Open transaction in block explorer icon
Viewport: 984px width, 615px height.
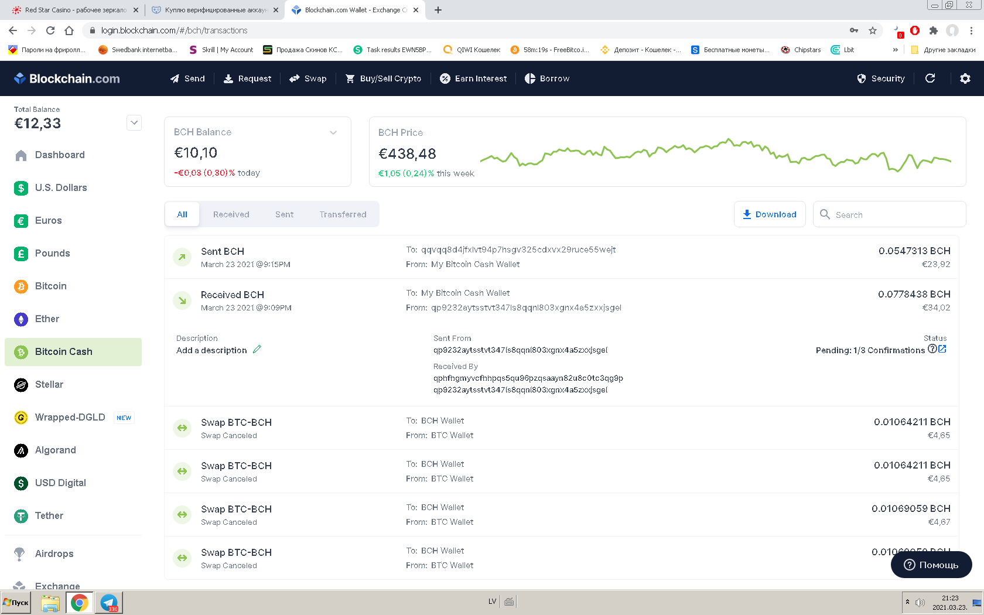click(942, 349)
